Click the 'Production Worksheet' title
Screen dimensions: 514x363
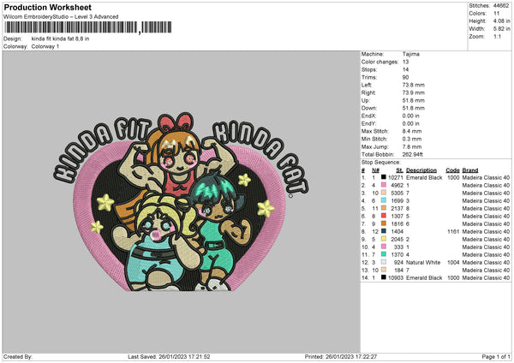click(x=47, y=7)
